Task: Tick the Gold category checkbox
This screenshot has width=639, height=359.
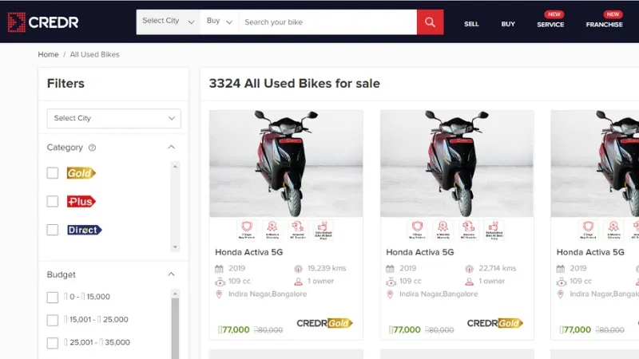Action: pyautogui.click(x=53, y=173)
